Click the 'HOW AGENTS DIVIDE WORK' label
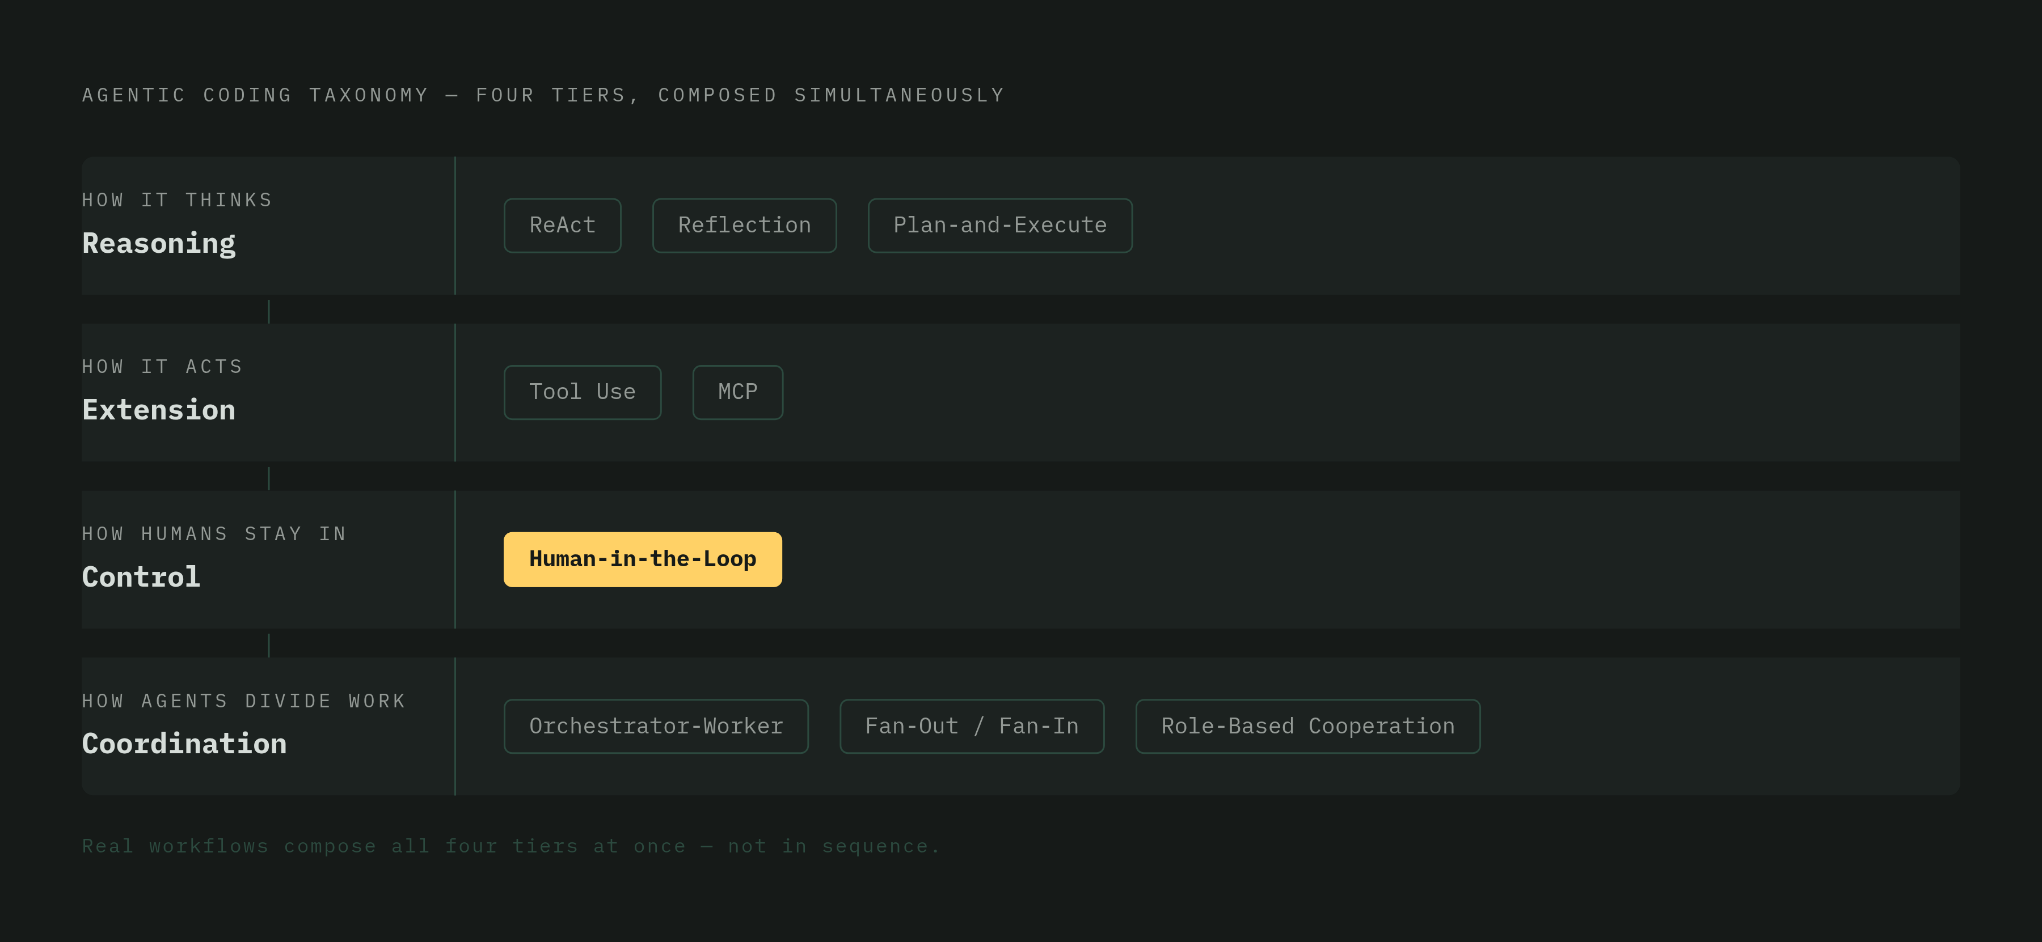 click(x=243, y=701)
